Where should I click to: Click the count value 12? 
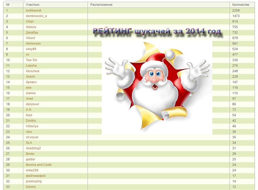[234, 187]
